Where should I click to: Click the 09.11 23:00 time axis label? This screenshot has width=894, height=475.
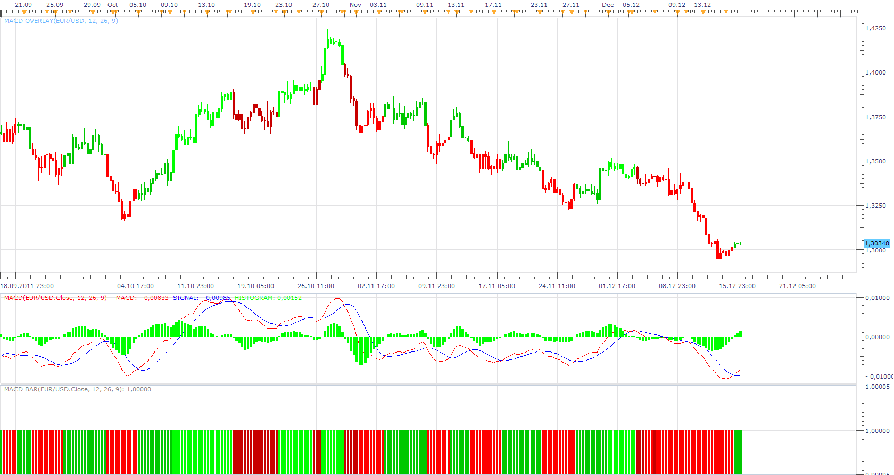pyautogui.click(x=436, y=286)
